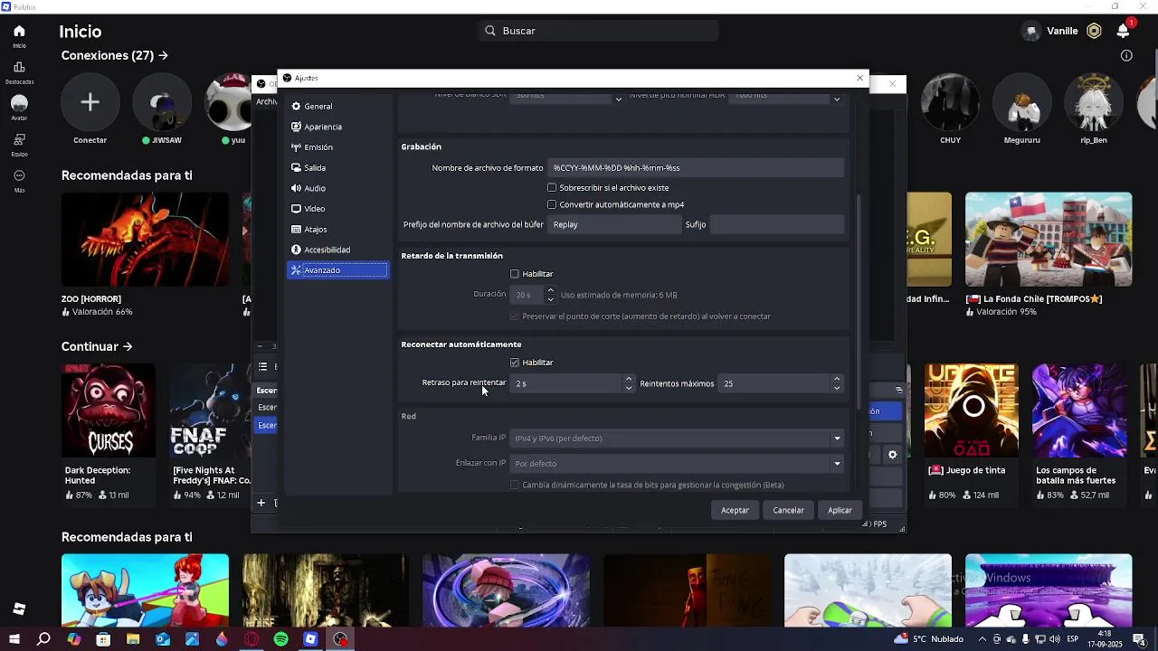Open Windows taskbar search

pyautogui.click(x=43, y=639)
